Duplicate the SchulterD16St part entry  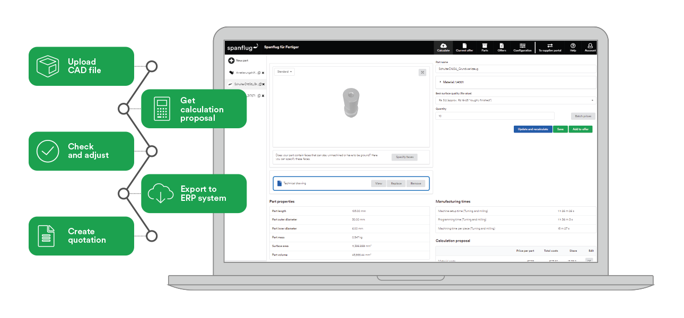tap(259, 84)
